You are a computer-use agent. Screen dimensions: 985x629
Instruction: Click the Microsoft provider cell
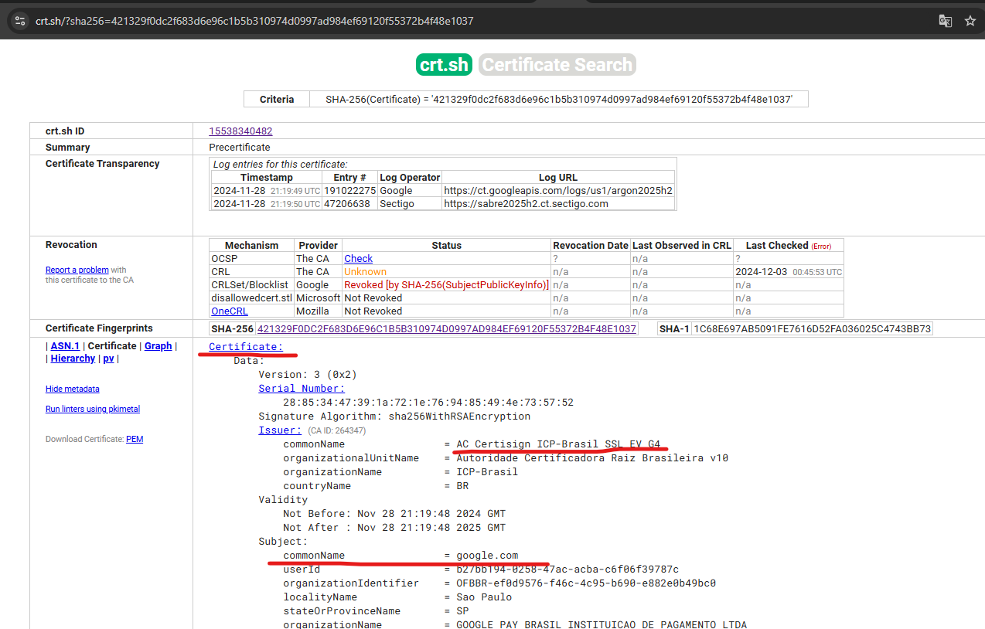(318, 297)
